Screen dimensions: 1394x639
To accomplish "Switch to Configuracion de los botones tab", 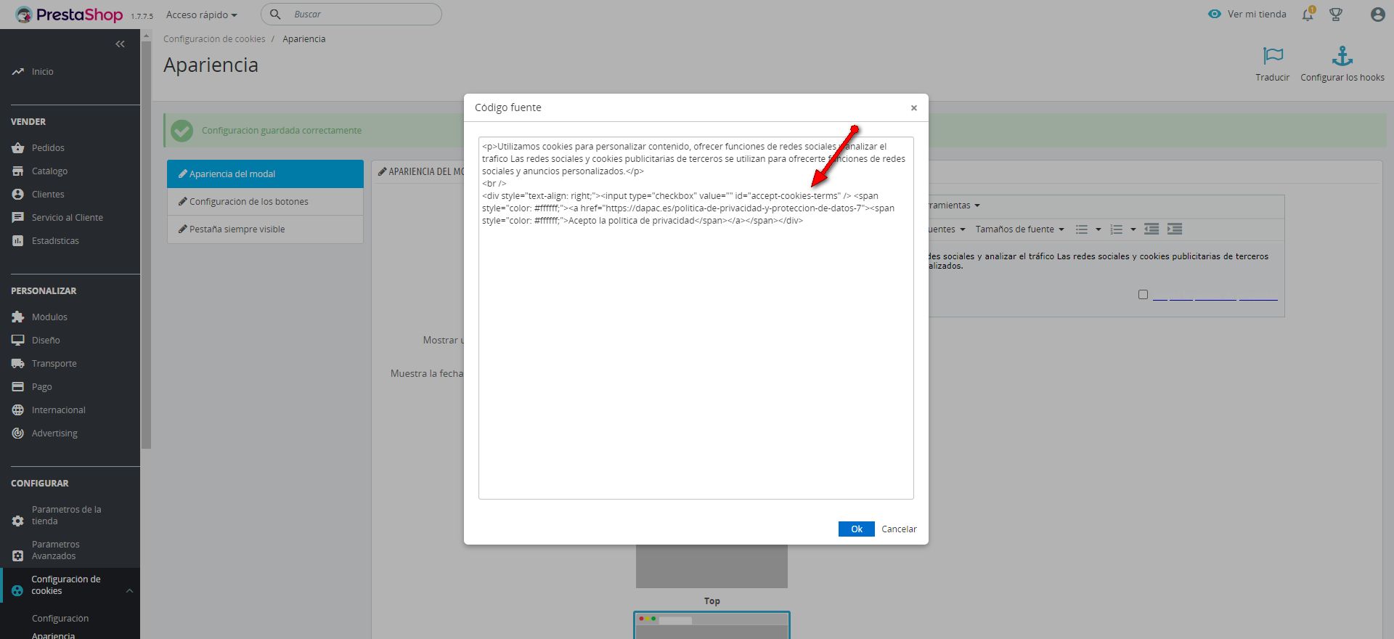I will (x=265, y=202).
